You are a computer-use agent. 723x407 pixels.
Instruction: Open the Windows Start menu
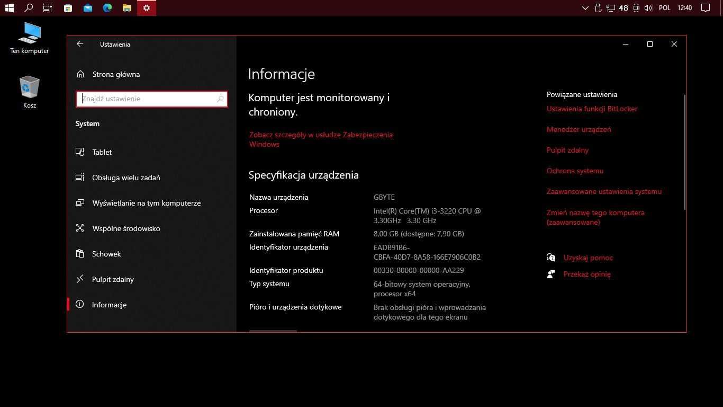[9, 8]
